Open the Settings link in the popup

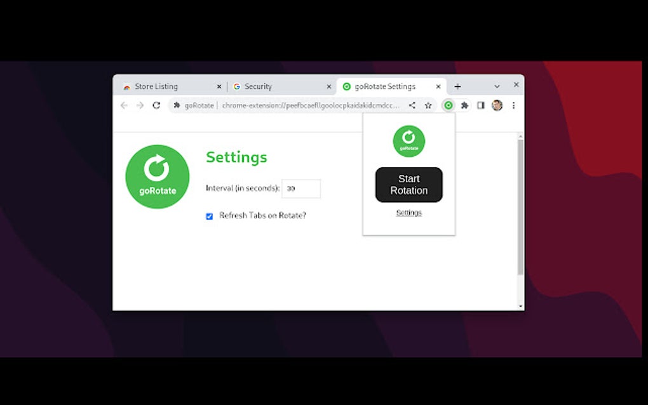408,213
